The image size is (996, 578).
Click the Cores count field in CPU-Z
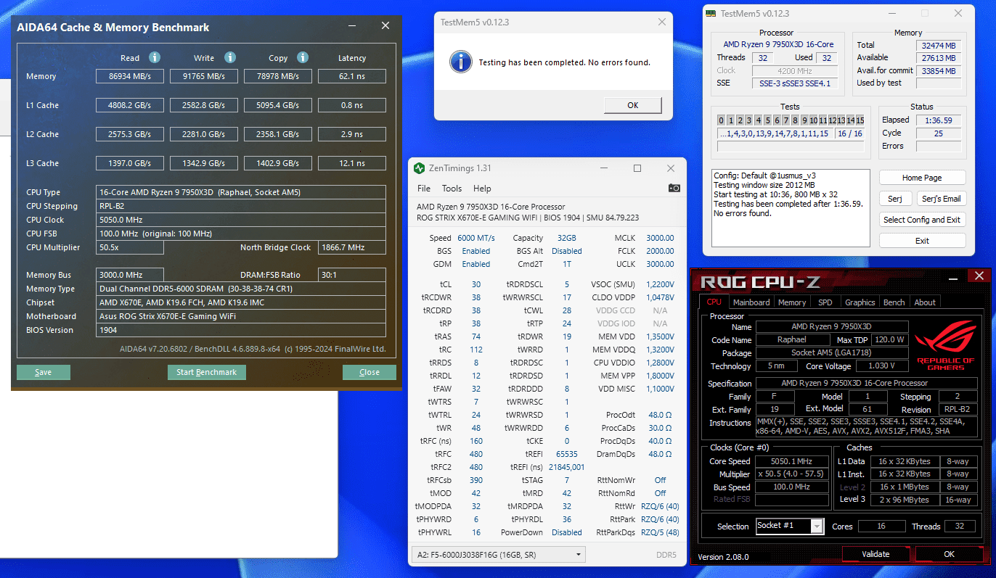tap(881, 527)
